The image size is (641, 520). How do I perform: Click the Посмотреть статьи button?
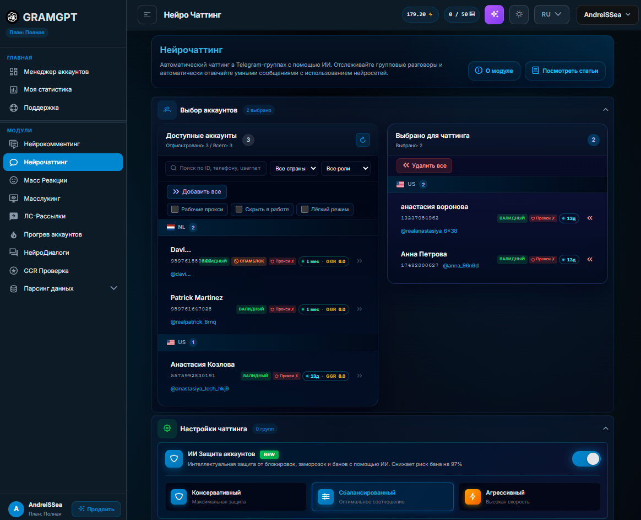[x=565, y=71]
